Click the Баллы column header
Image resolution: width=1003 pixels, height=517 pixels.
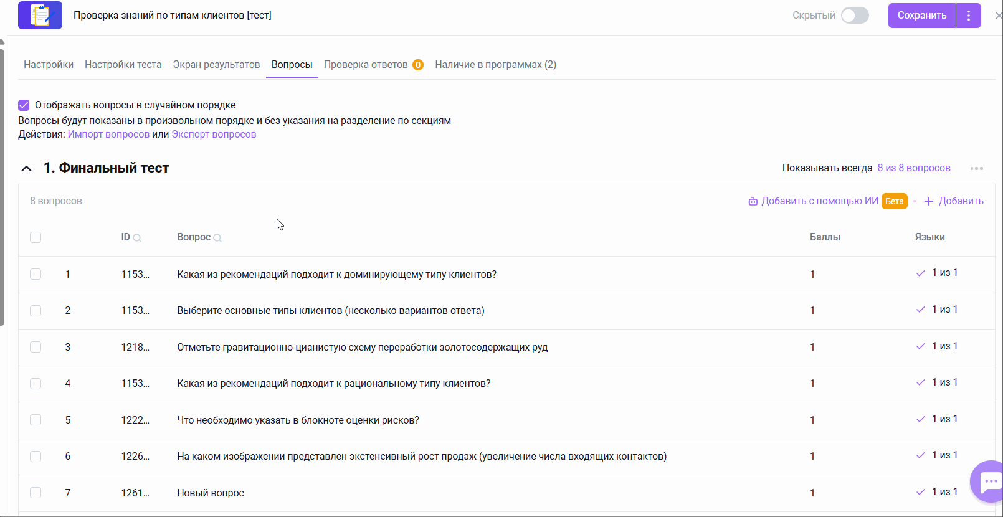825,237
